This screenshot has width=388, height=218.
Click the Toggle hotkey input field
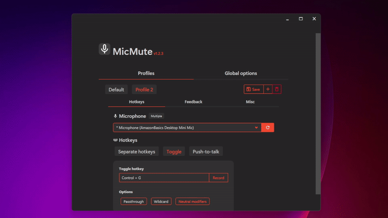(164, 178)
